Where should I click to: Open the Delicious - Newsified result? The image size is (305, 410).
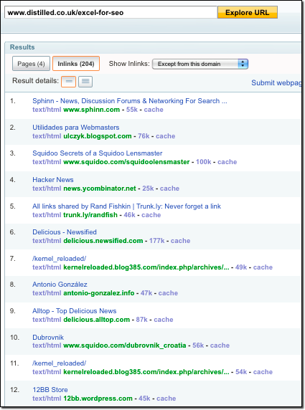pyautogui.click(x=65, y=232)
